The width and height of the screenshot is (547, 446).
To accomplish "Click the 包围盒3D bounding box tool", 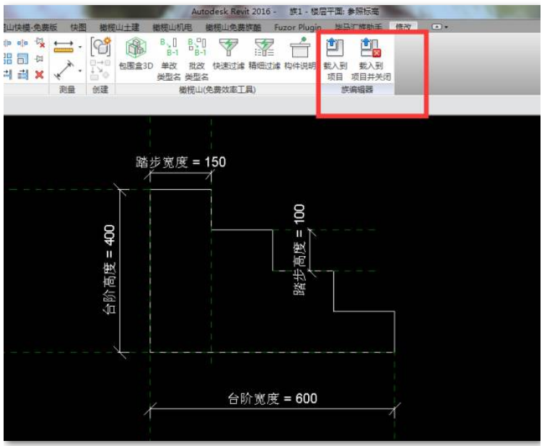I will (x=136, y=53).
